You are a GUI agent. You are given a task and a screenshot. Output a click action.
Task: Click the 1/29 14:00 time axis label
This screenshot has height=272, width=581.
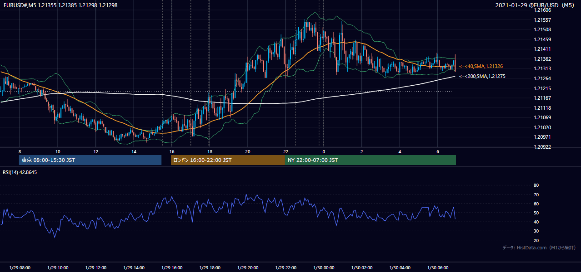pyautogui.click(x=134, y=268)
